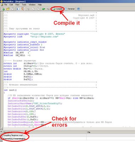135x142 pixels.
Task: Click the New file toolbar icon
Action: [3, 9]
